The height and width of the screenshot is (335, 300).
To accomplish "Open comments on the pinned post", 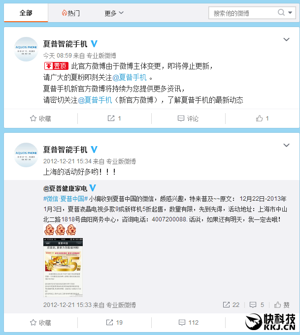I will tap(188, 119).
